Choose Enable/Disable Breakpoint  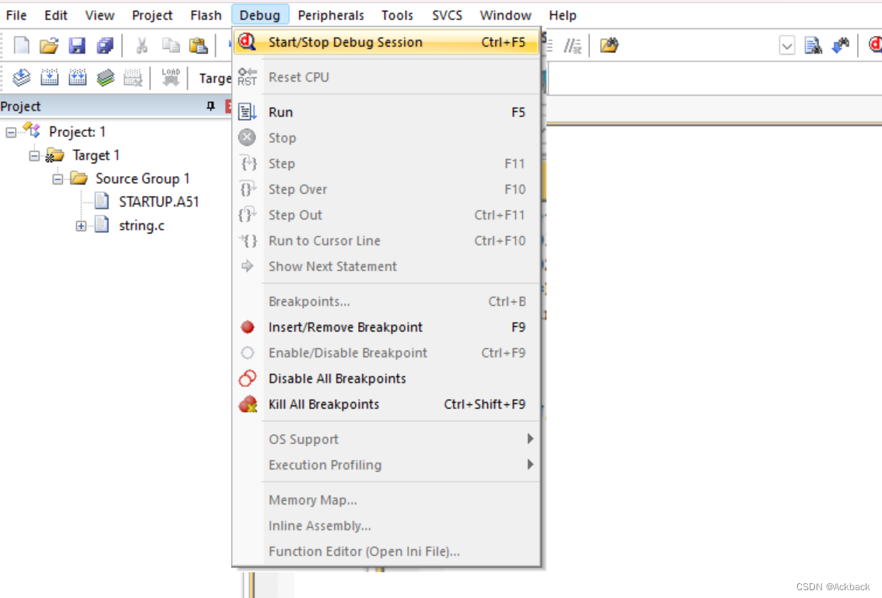386,354
